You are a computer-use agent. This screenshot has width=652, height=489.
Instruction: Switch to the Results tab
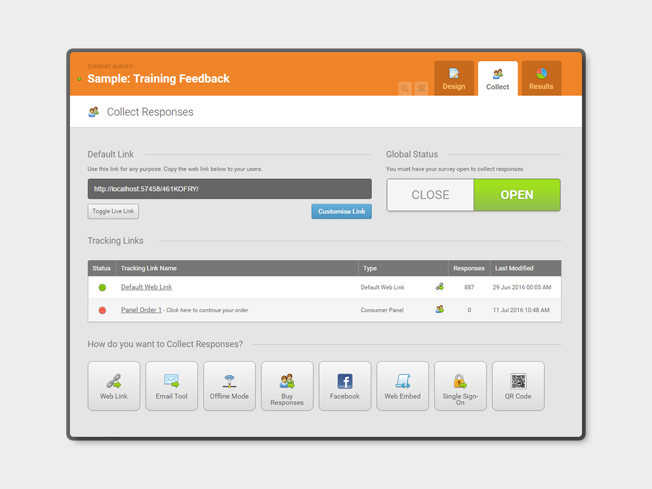pos(541,79)
